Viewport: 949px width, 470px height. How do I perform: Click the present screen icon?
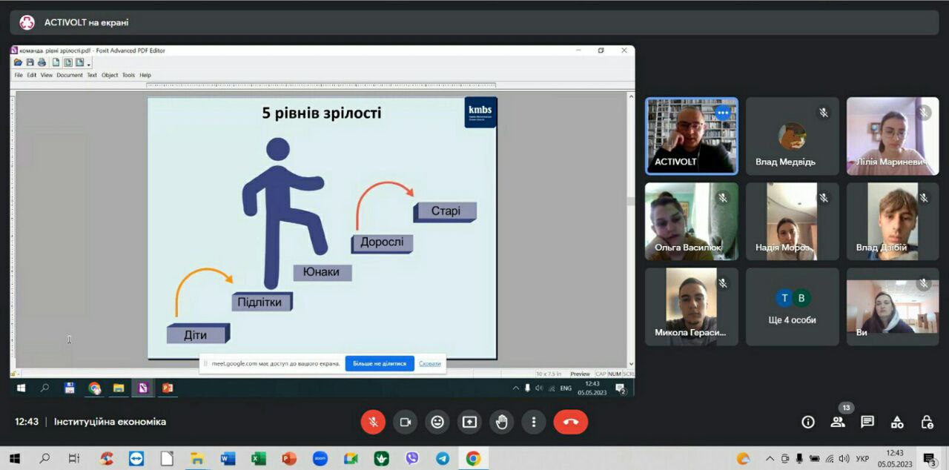pyautogui.click(x=469, y=422)
